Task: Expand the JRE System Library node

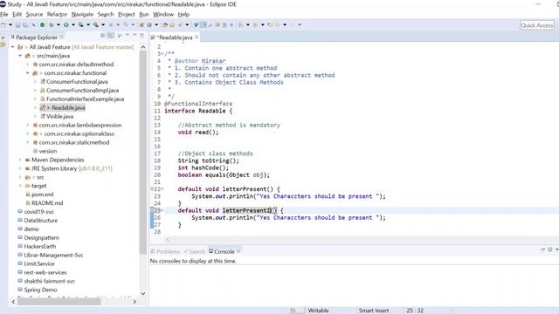Action: pyautogui.click(x=20, y=168)
